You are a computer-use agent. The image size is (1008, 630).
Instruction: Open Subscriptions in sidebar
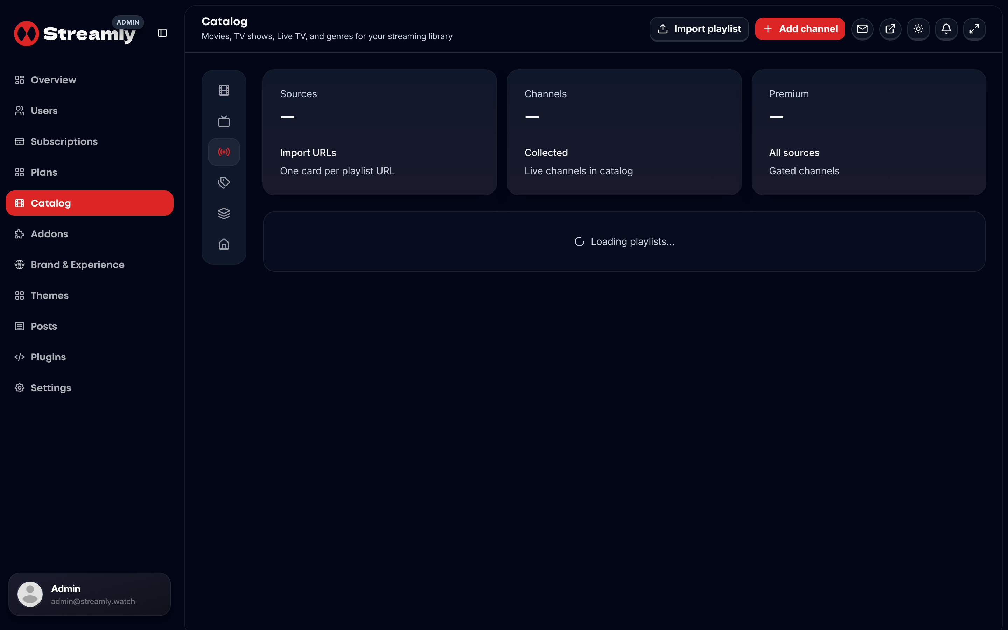90,142
